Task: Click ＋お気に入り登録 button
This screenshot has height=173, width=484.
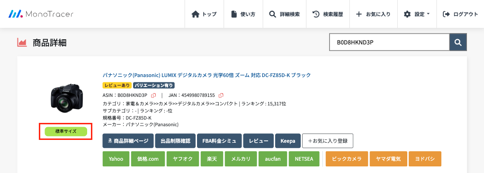Action: [x=328, y=141]
